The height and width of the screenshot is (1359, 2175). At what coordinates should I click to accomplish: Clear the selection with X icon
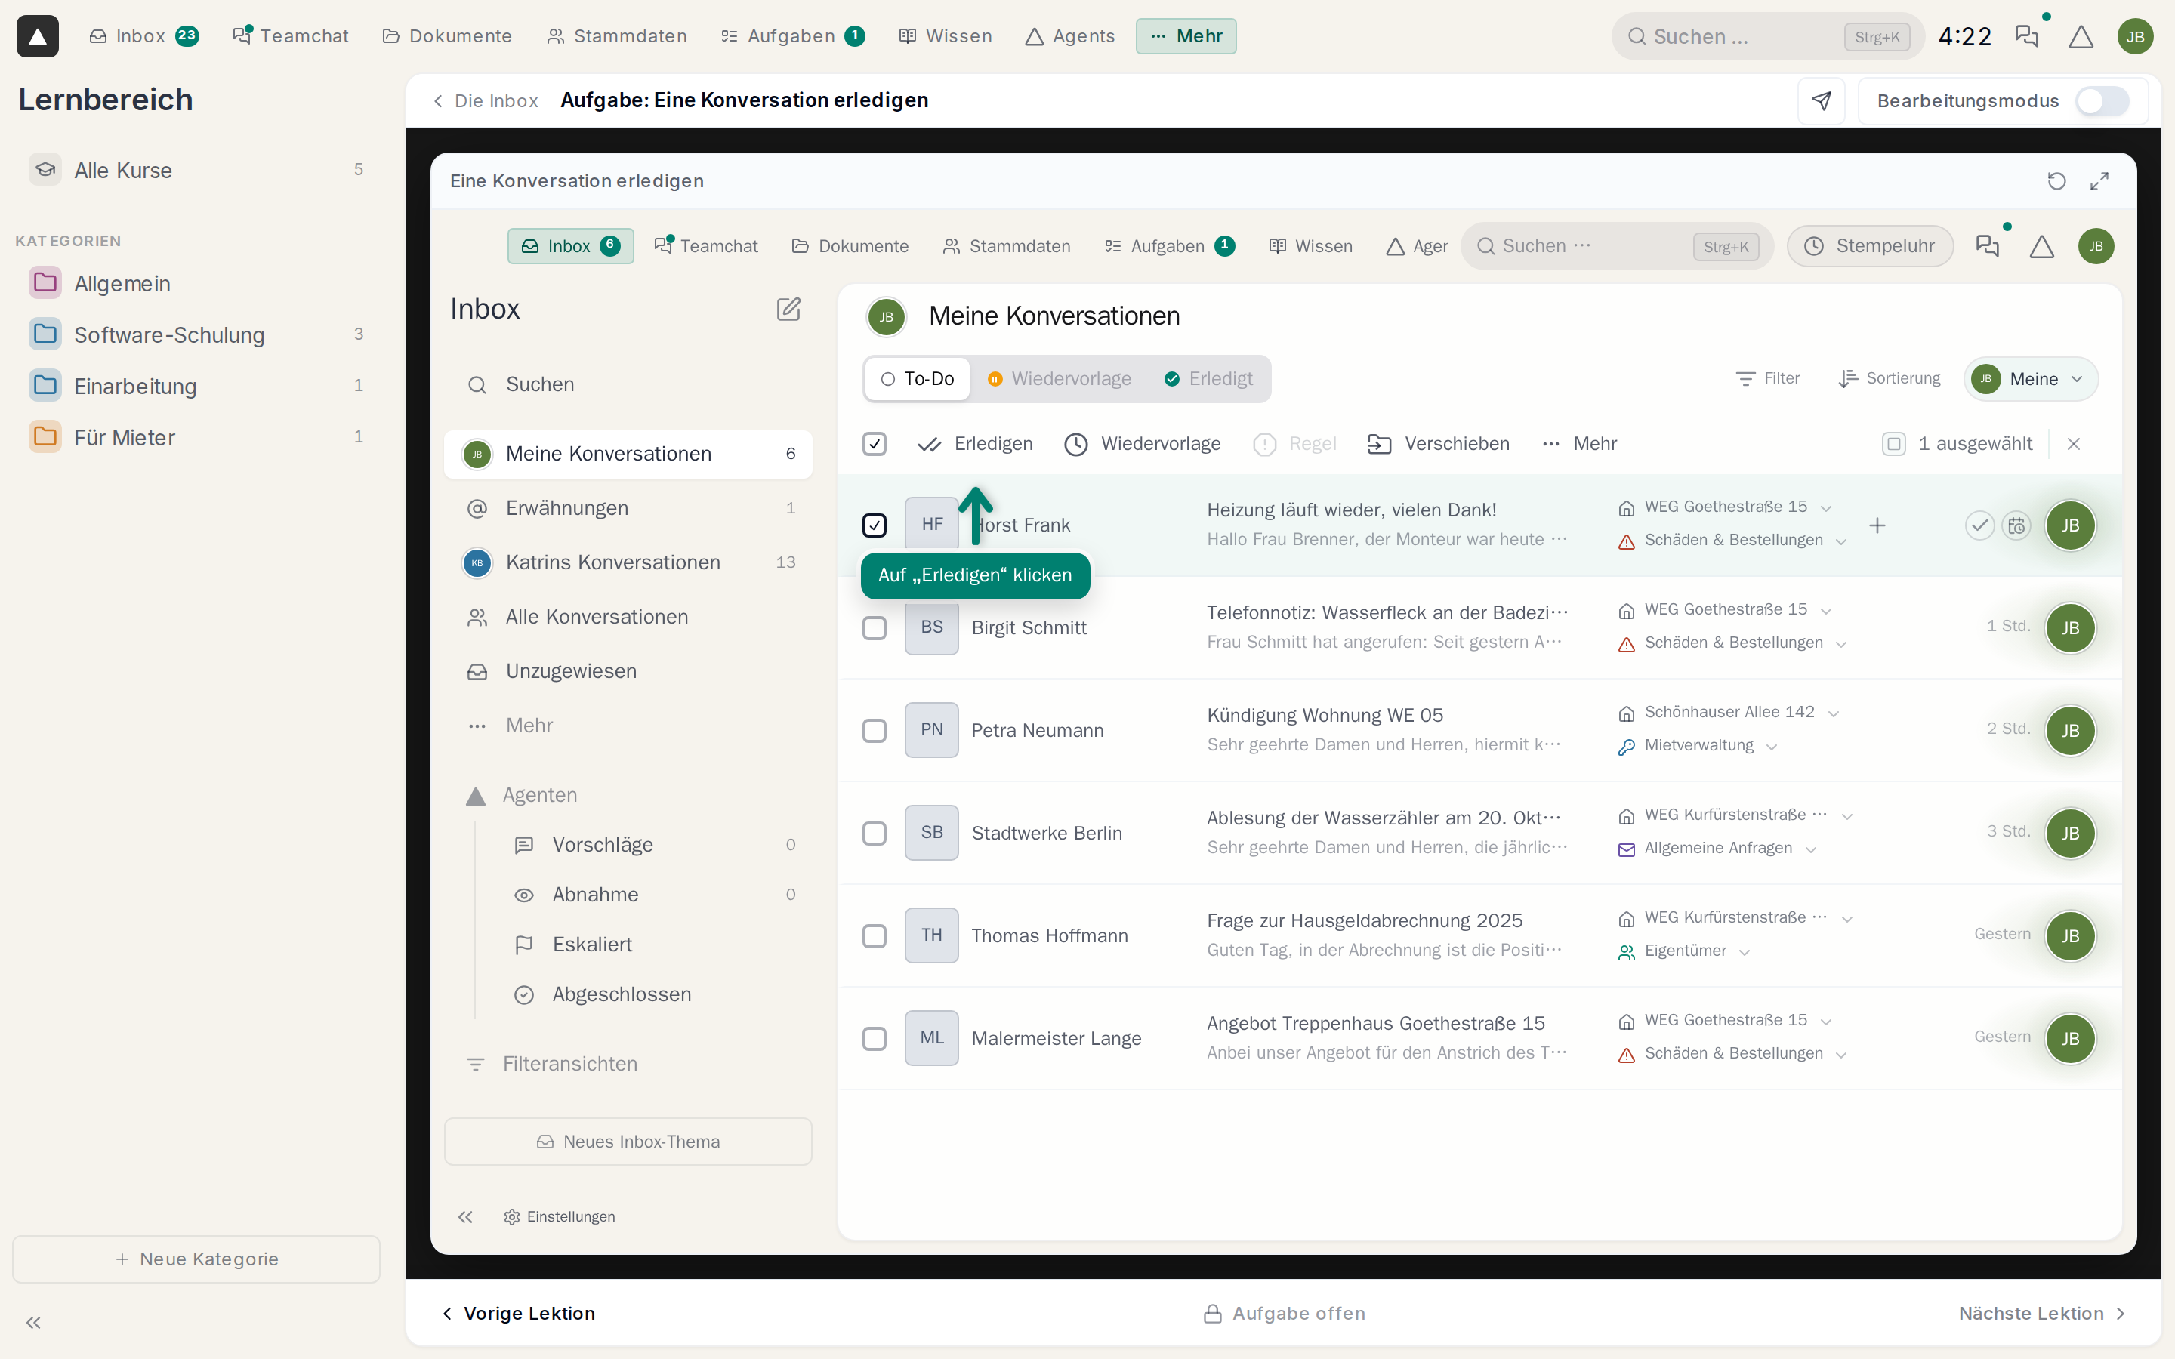point(2074,444)
